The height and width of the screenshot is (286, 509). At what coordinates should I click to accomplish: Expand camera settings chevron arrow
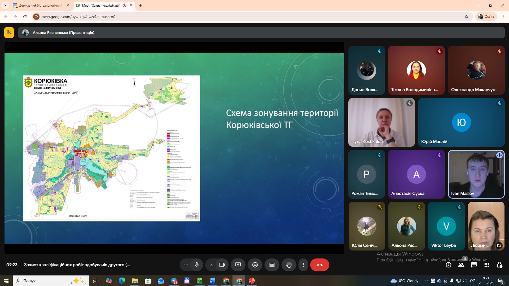tap(211, 265)
